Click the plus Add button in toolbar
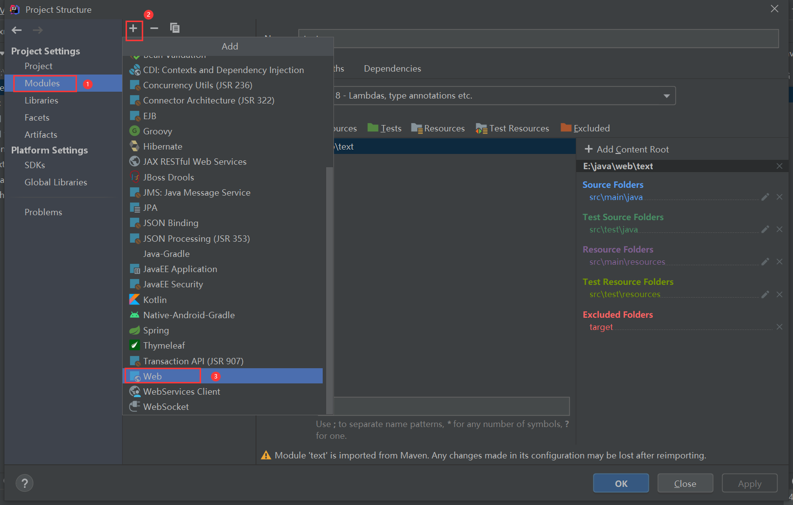The width and height of the screenshot is (793, 505). click(133, 28)
